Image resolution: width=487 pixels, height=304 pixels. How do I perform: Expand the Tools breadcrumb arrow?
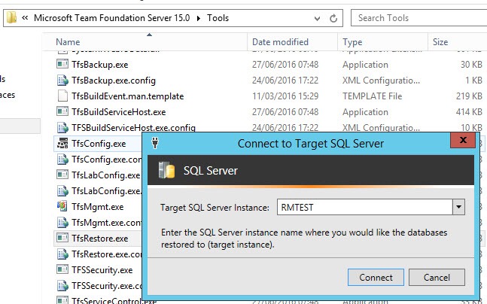[x=199, y=18]
